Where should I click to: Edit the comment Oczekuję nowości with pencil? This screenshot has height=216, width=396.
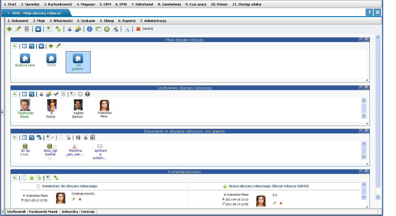[x=73, y=199]
